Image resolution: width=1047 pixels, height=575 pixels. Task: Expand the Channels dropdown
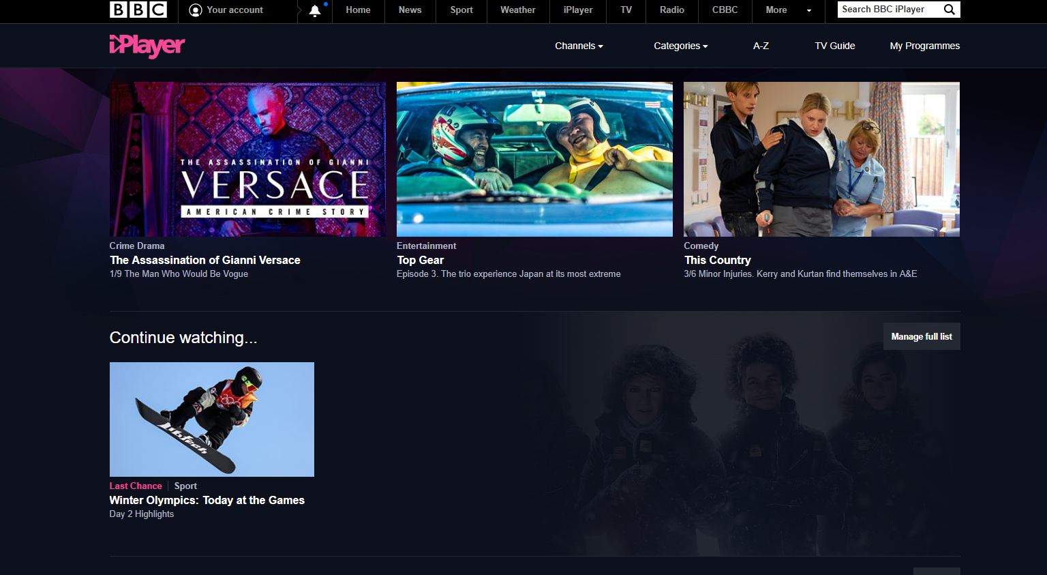pyautogui.click(x=579, y=46)
